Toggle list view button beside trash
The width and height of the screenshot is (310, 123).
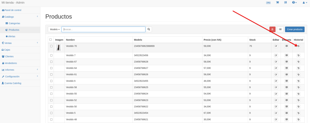[280, 29]
